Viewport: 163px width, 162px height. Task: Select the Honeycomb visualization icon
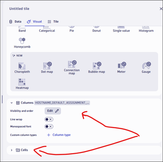[x=22, y=41]
